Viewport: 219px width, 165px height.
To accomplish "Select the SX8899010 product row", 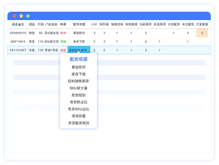I will click(109, 33).
